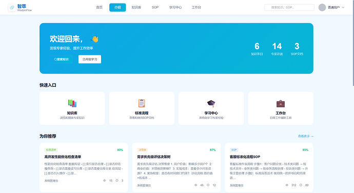
Task: Click the page vertical scrollbar thumb
Action: tap(353, 43)
